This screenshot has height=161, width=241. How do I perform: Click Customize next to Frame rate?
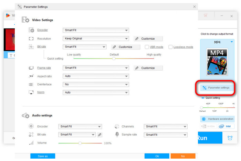(148, 68)
